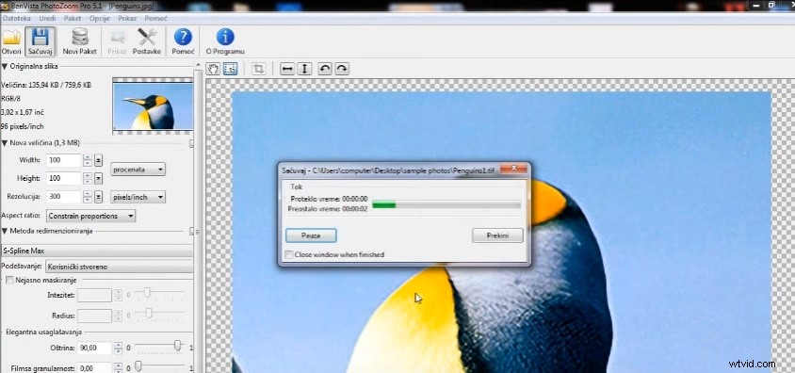Image resolution: width=795 pixels, height=373 pixels.
Task: Collapse the Metoda redimenzioniranja section
Action: pos(5,231)
